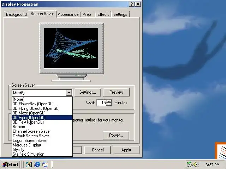Decrease wait time with down arrow
The width and height of the screenshot is (226, 169).
pyautogui.click(x=109, y=104)
